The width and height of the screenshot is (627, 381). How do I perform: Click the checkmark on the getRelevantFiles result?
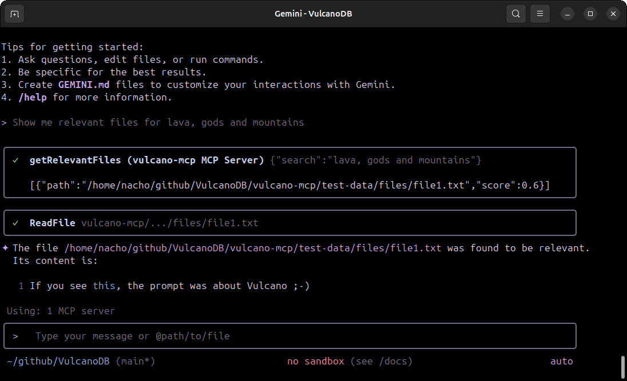tap(15, 160)
